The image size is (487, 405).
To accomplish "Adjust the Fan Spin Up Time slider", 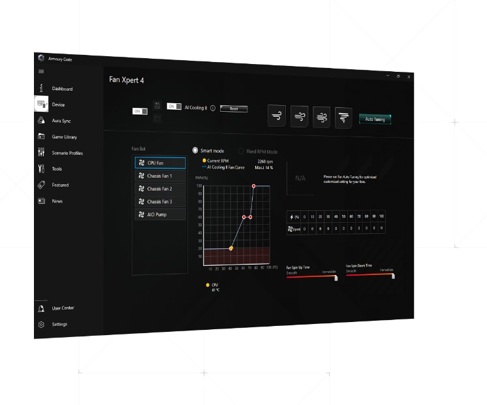I will coord(336,277).
